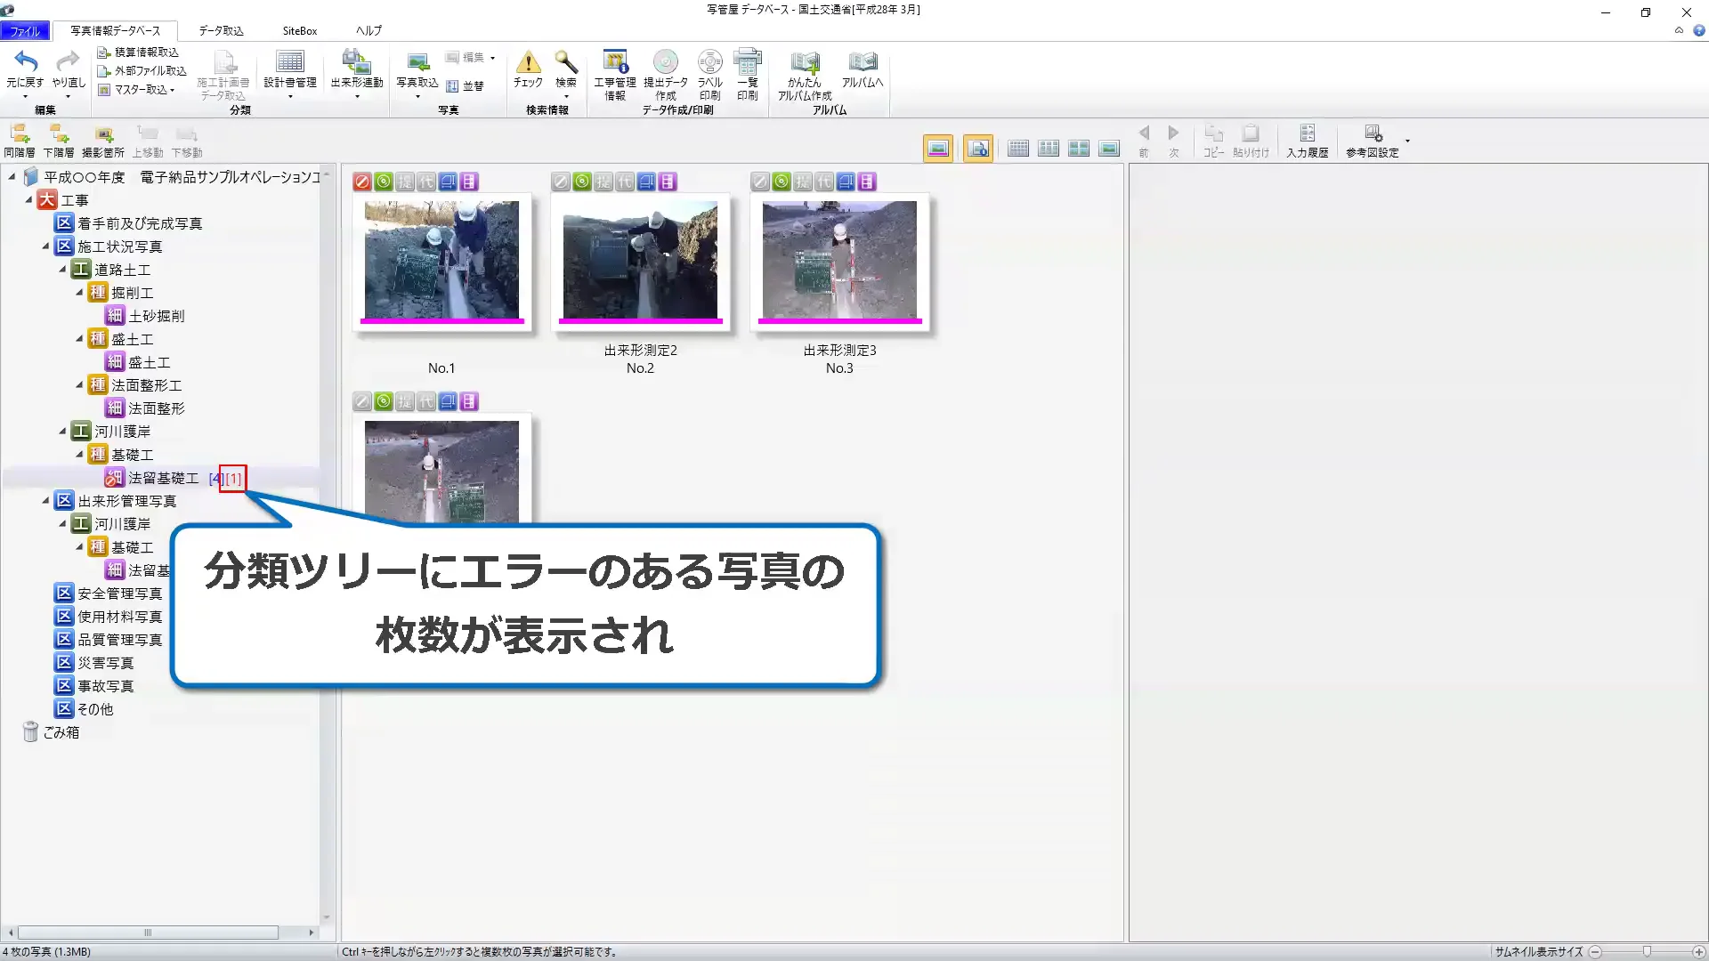Undo with the 元に戻す arrow
Image resolution: width=1709 pixels, height=961 pixels.
[x=25, y=71]
